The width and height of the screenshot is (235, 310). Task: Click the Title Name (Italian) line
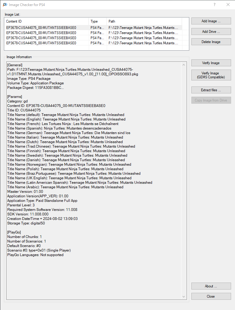point(65,137)
